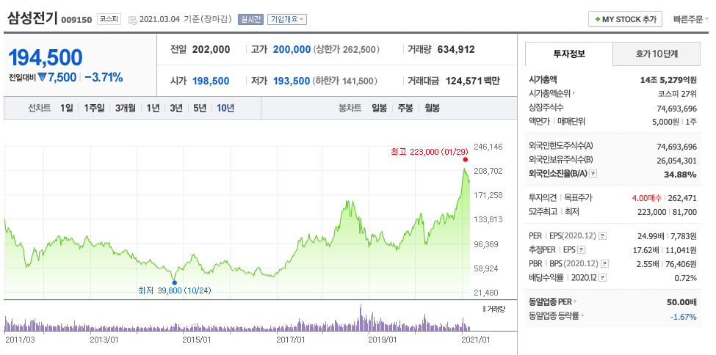Click the 고가 value 200,000
The height and width of the screenshot is (355, 716).
(292, 49)
